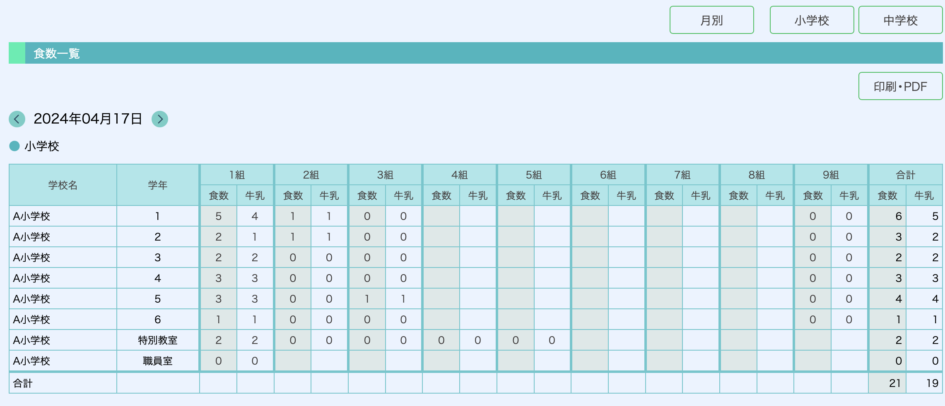Click the 合計 column group header

[905, 175]
